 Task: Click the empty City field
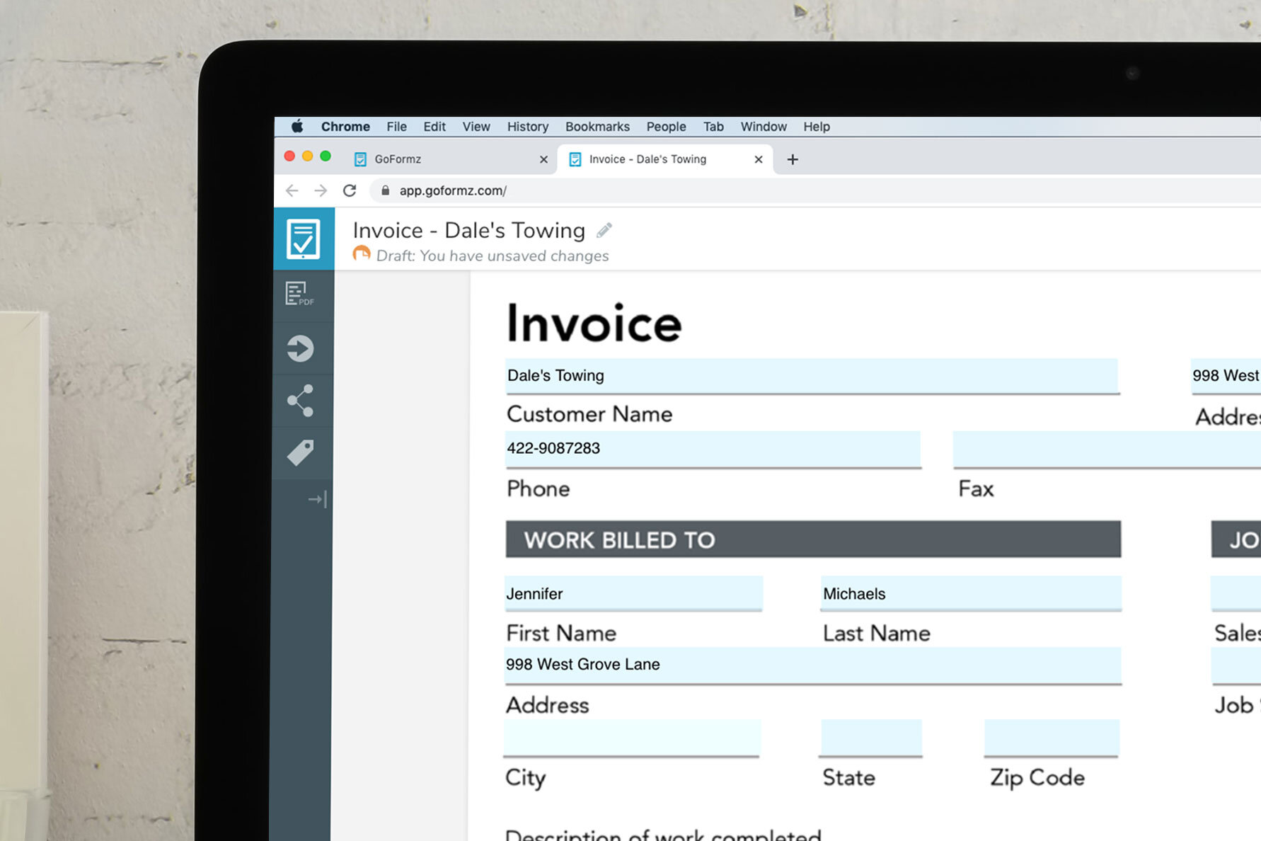pyautogui.click(x=631, y=738)
